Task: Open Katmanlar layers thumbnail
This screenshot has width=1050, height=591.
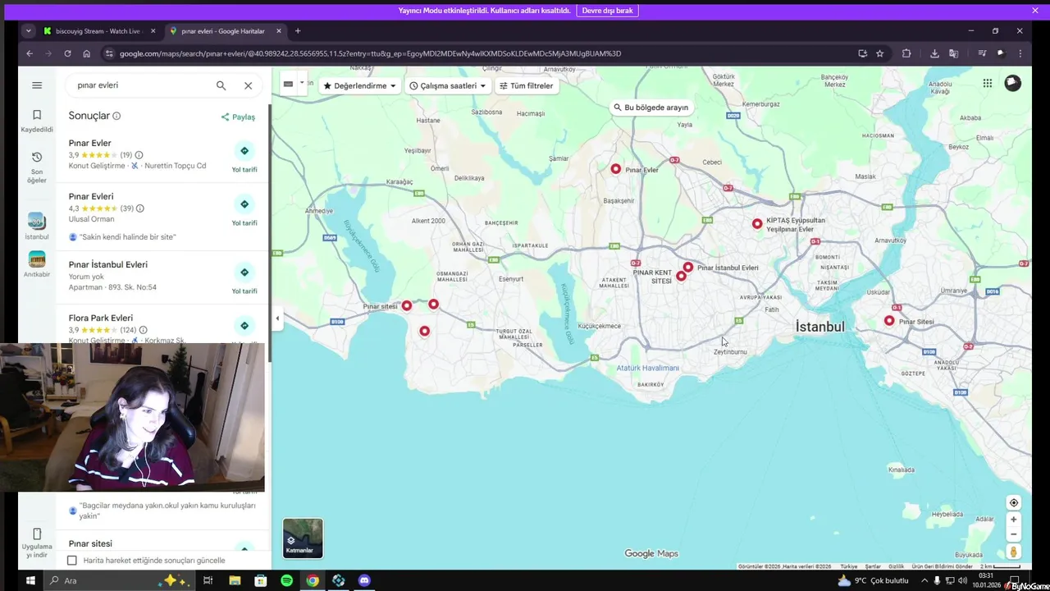Action: coord(303,538)
